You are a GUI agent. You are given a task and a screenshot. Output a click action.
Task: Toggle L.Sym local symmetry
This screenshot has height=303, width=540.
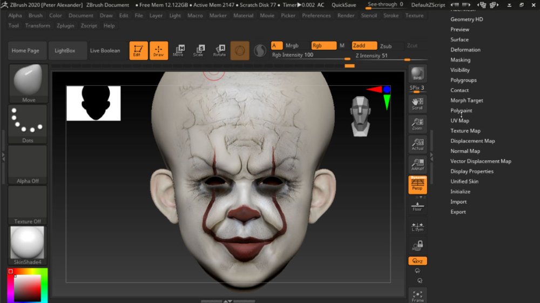point(417,226)
